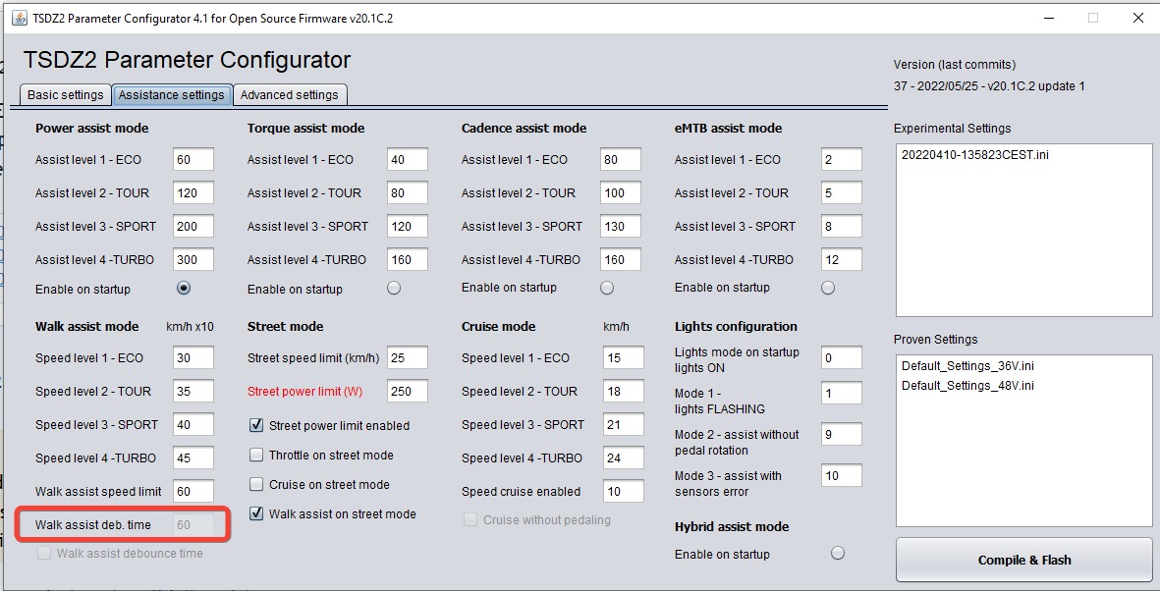This screenshot has height=591, width=1160.
Task: Click Cruise speed level 4 TURBO field
Action: pos(623,457)
